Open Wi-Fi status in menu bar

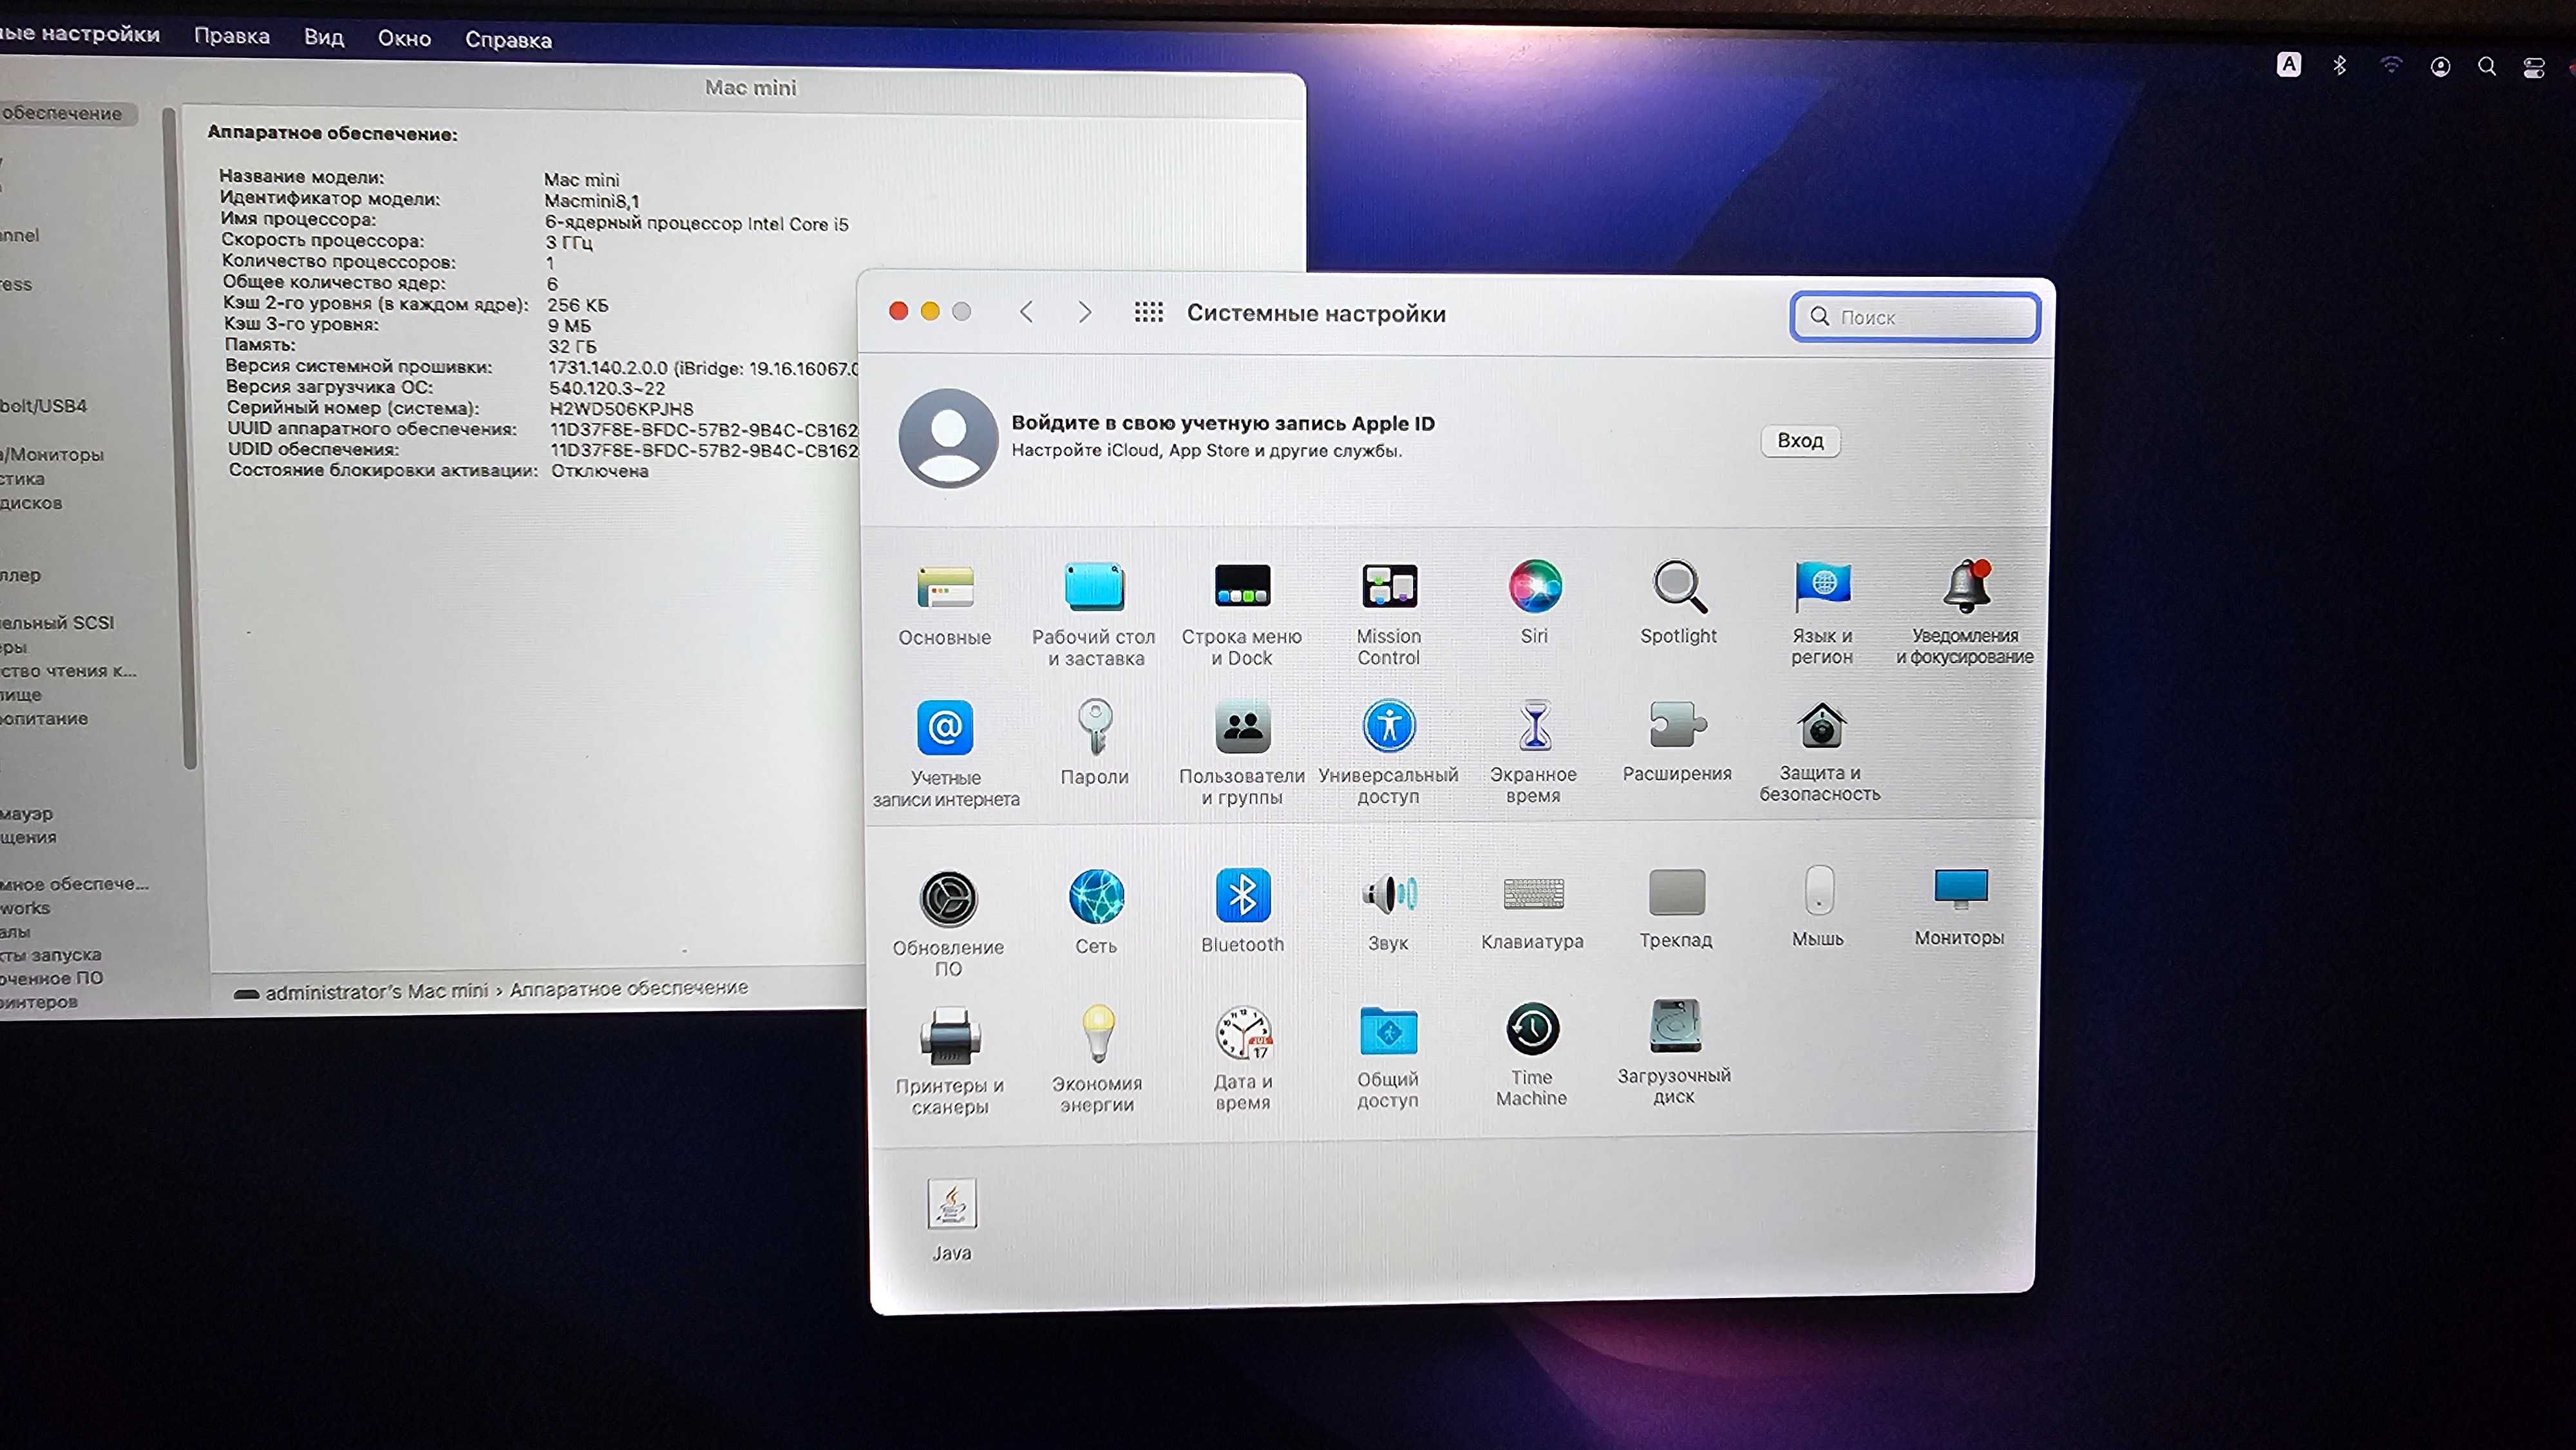(x=2391, y=66)
